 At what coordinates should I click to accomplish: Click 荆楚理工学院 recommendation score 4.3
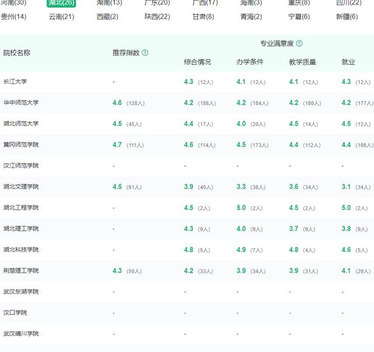point(117,270)
